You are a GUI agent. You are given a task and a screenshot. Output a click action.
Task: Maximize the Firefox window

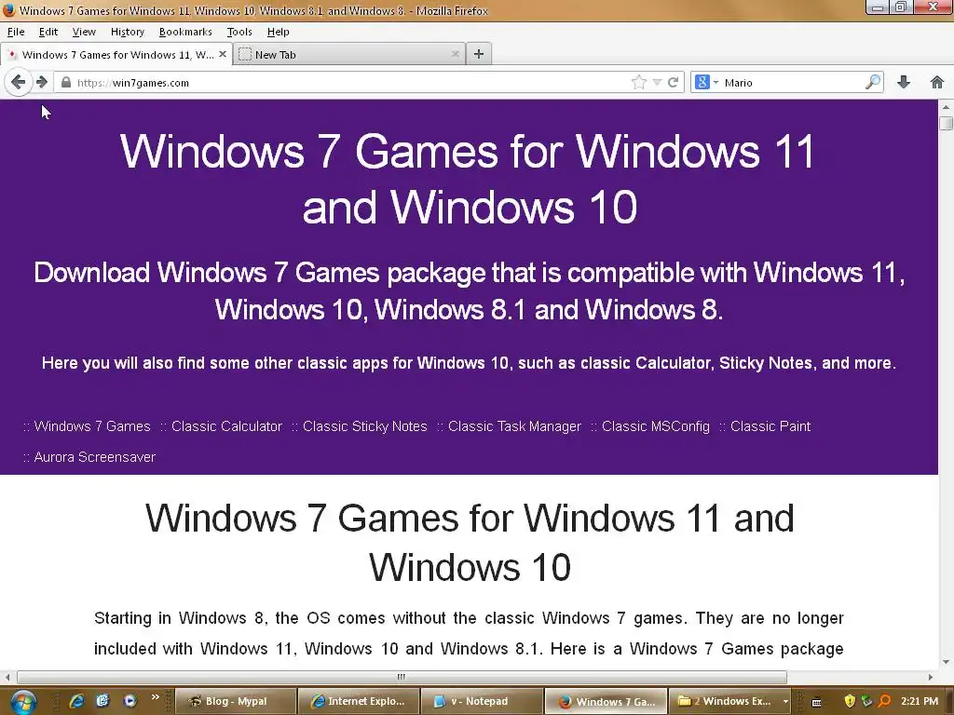click(901, 7)
